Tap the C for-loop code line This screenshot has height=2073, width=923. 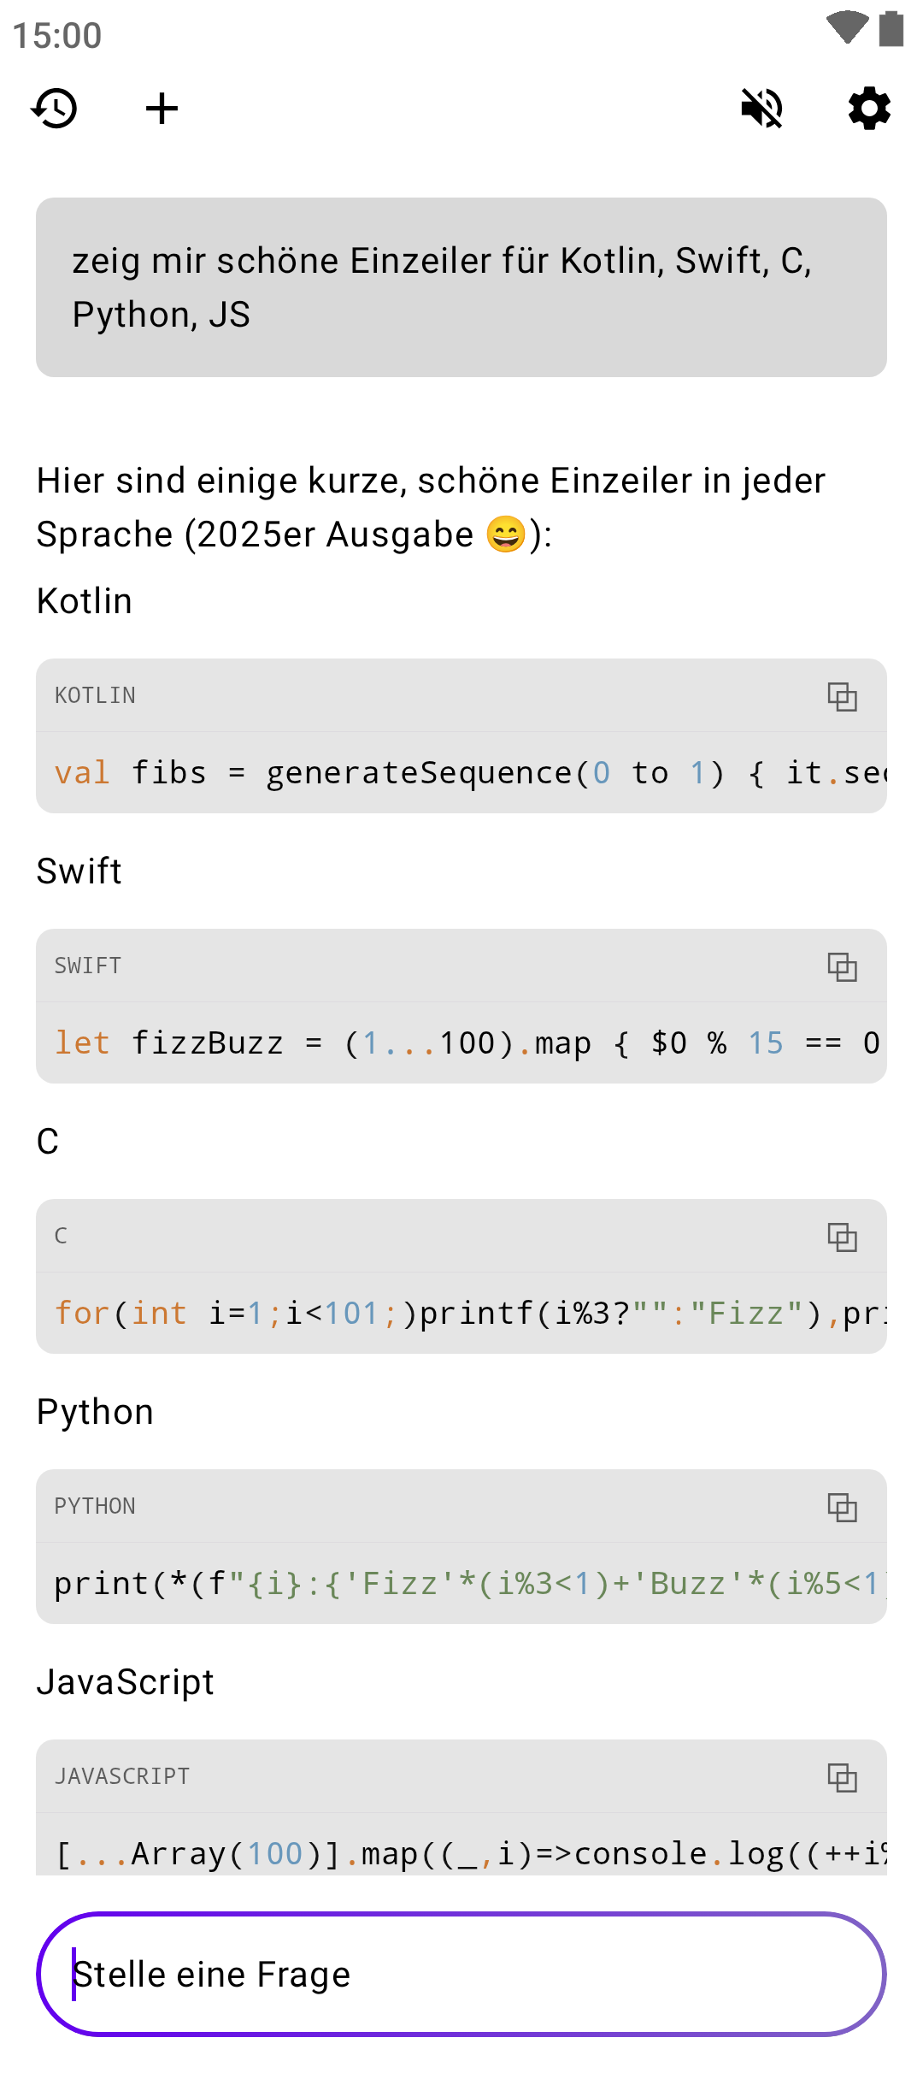tap(461, 1314)
